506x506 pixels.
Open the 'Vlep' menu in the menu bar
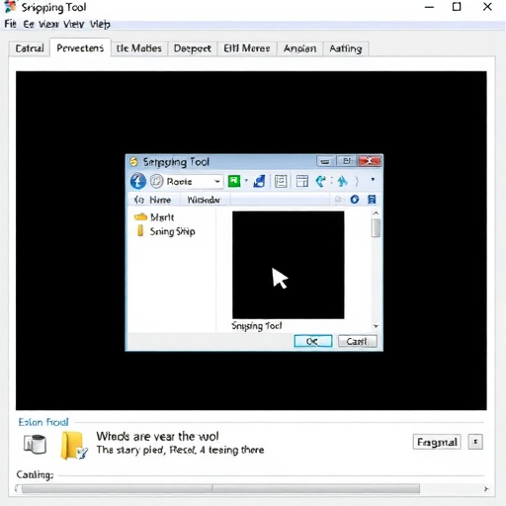tap(100, 24)
